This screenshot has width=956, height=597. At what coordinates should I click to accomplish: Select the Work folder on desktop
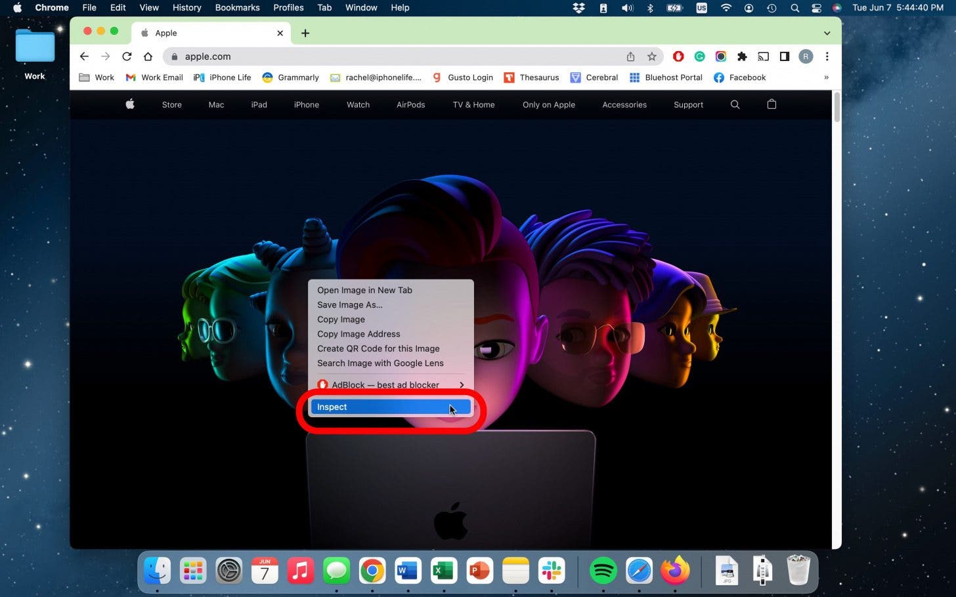tap(35, 54)
